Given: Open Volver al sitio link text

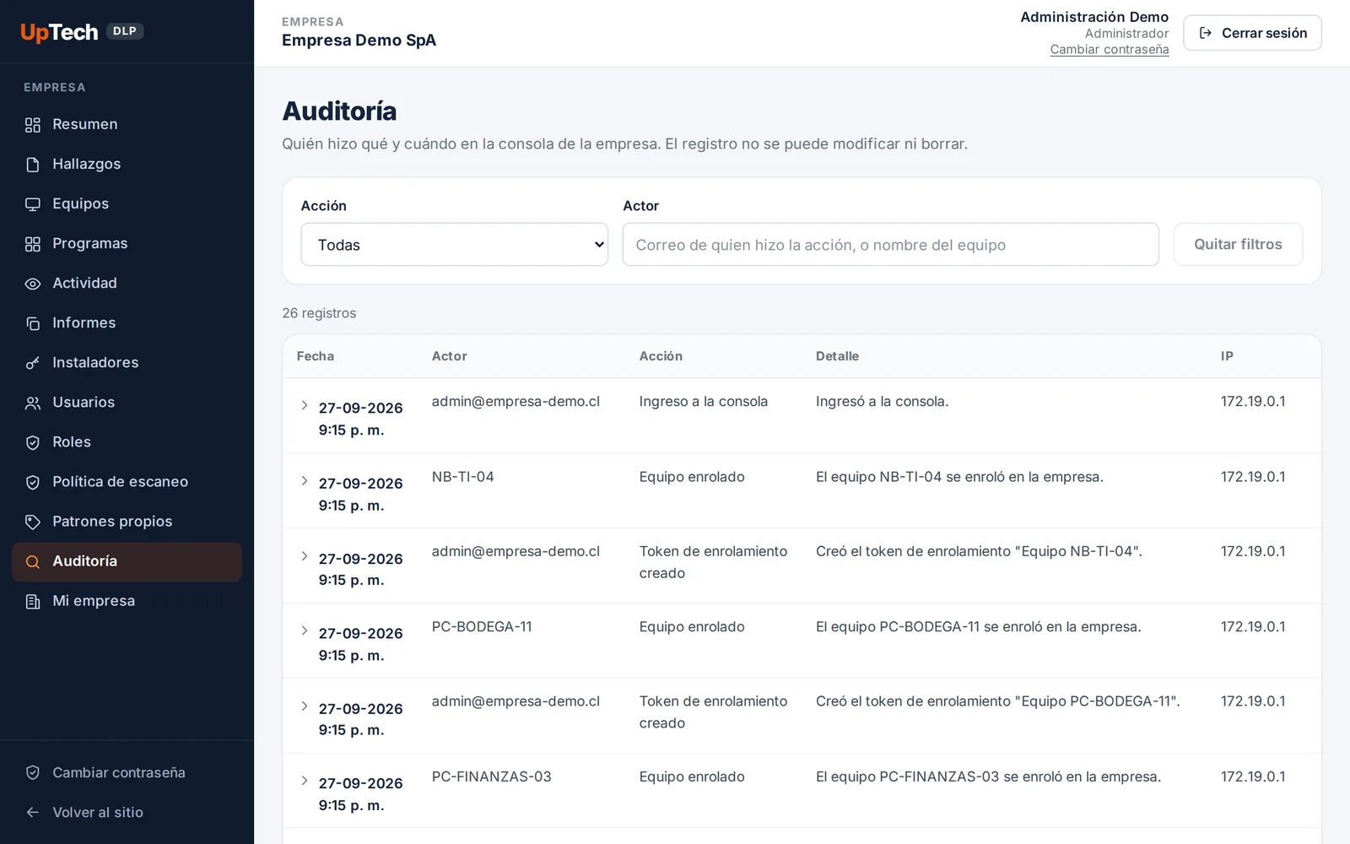Looking at the screenshot, I should click(98, 812).
